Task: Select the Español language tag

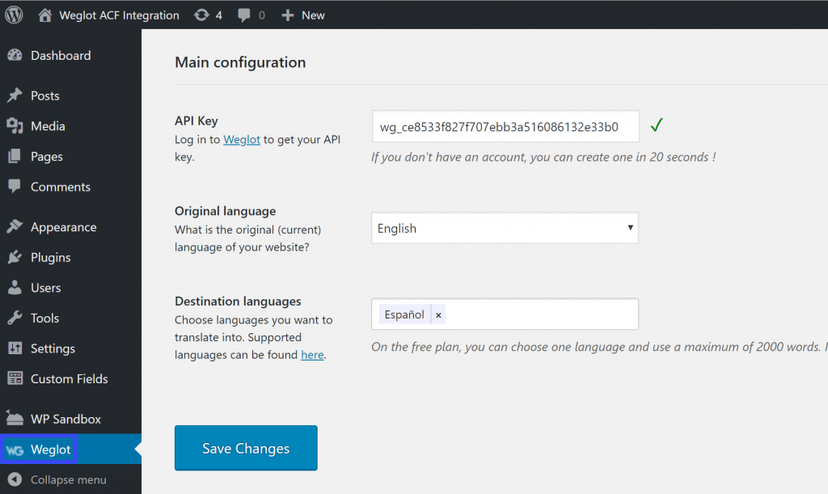Action: (x=404, y=315)
